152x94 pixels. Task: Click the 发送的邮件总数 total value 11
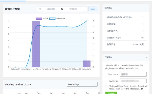coord(142,17)
